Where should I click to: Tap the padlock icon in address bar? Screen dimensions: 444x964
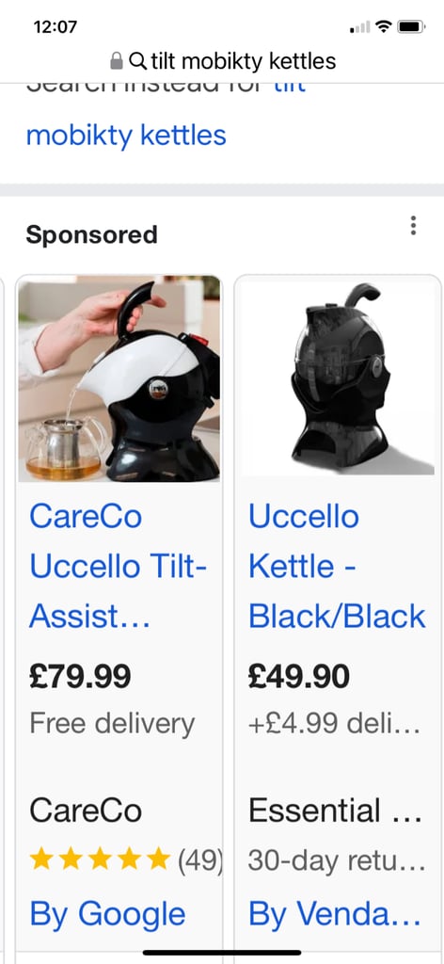pos(117,60)
